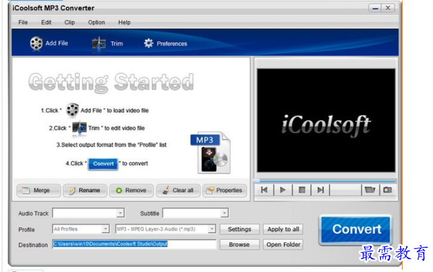433x272 pixels.
Task: Click the text "3.Select output format from the "Profile" list"
Action: pos(112,145)
